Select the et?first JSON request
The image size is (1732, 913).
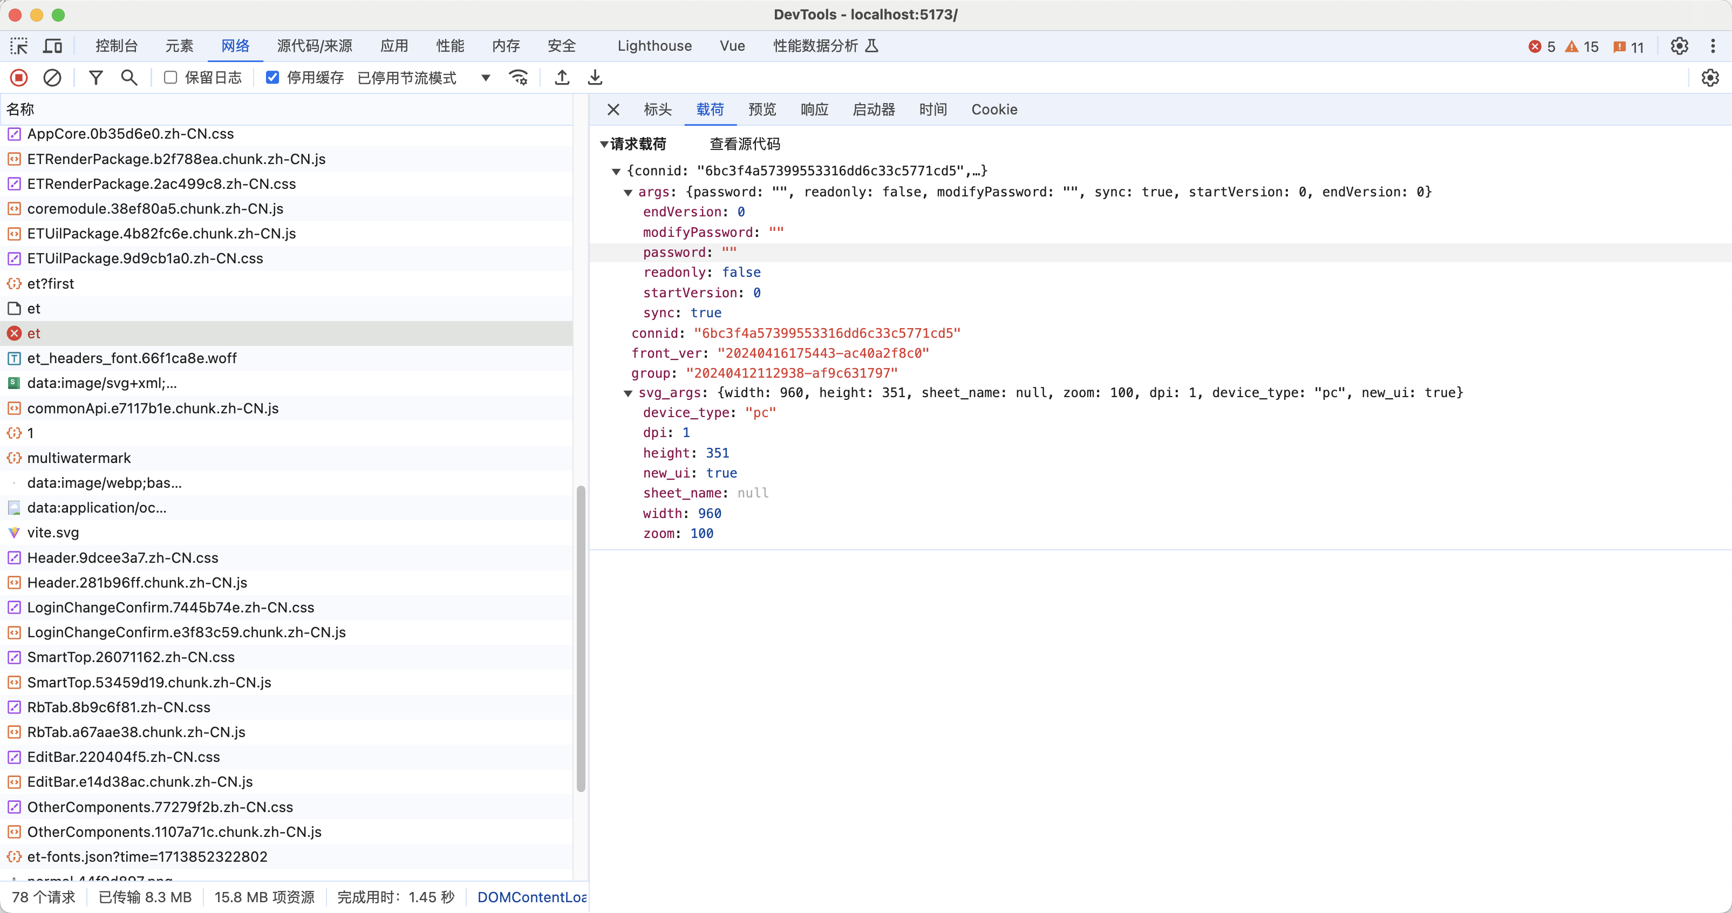click(287, 284)
